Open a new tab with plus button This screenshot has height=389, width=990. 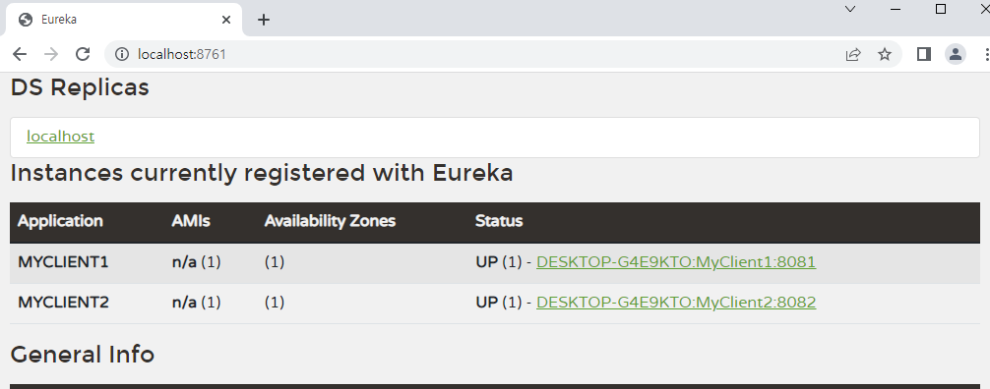click(264, 20)
